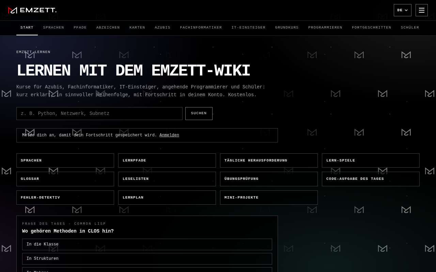Screen dimensions: 436x272
Task: Open the Karten tab
Action: click(x=137, y=28)
